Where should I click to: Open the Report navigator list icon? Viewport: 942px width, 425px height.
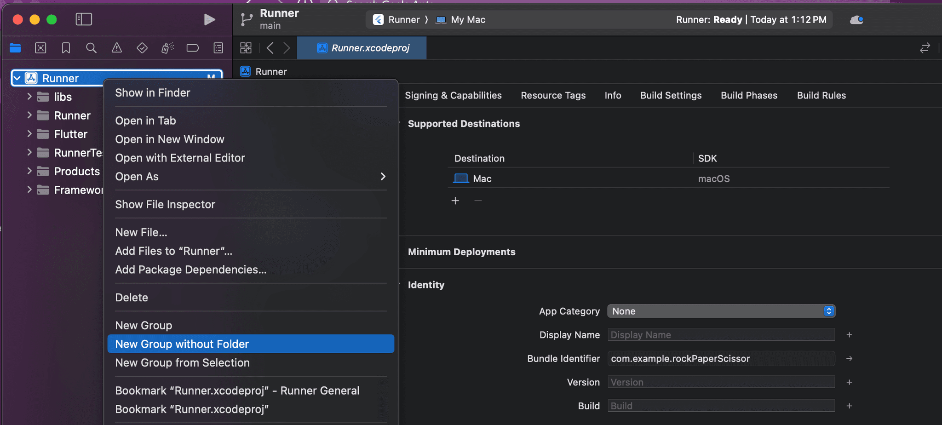(218, 47)
